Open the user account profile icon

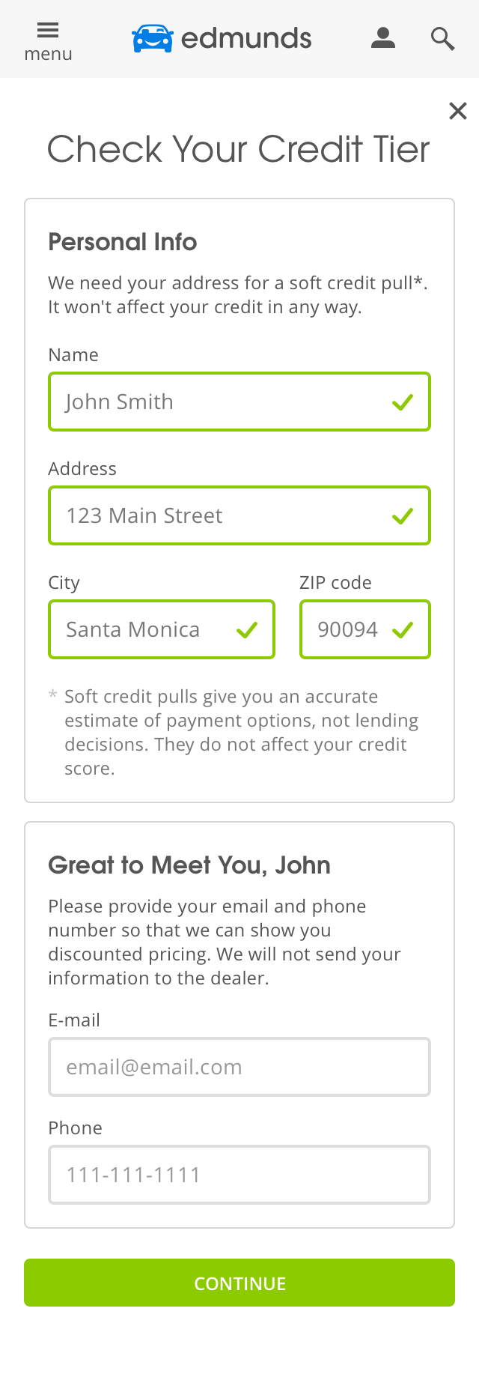pos(383,38)
